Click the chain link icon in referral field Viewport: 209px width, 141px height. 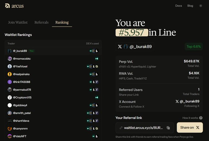point(121,128)
